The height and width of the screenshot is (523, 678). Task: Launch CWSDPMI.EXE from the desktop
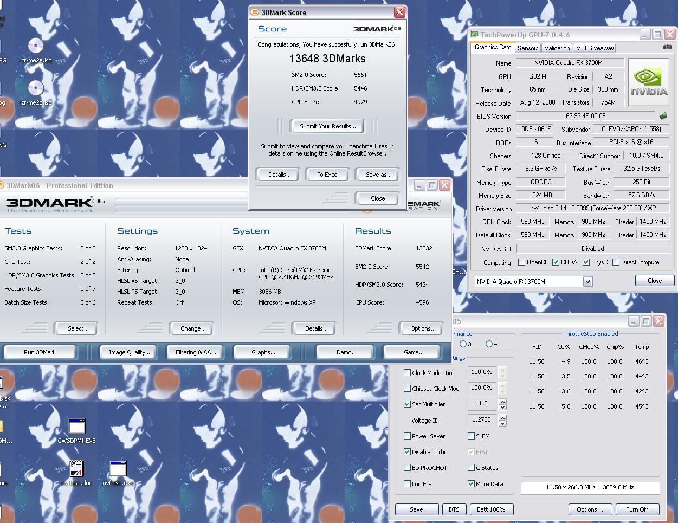[76, 427]
